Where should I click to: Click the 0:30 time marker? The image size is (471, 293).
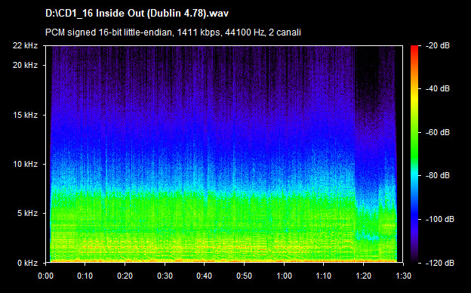pyautogui.click(x=165, y=276)
